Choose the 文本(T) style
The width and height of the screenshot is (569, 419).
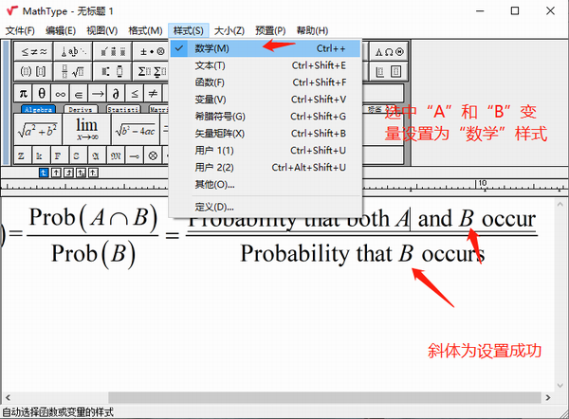(266, 65)
